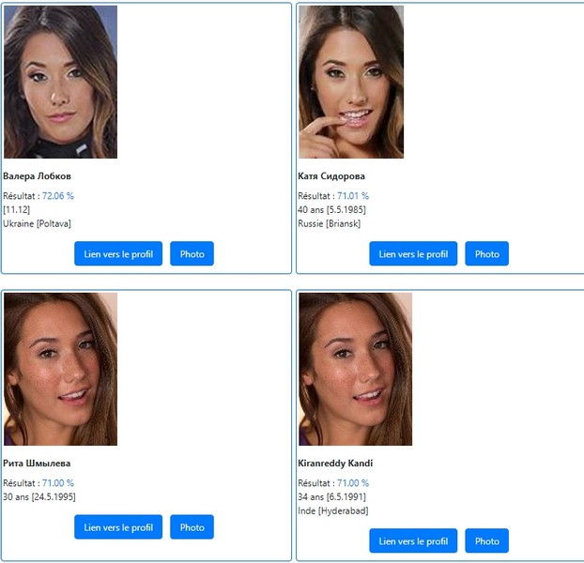This screenshot has width=584, height=563.
Task: Open profile link for Катя Сидорова
Action: click(413, 253)
